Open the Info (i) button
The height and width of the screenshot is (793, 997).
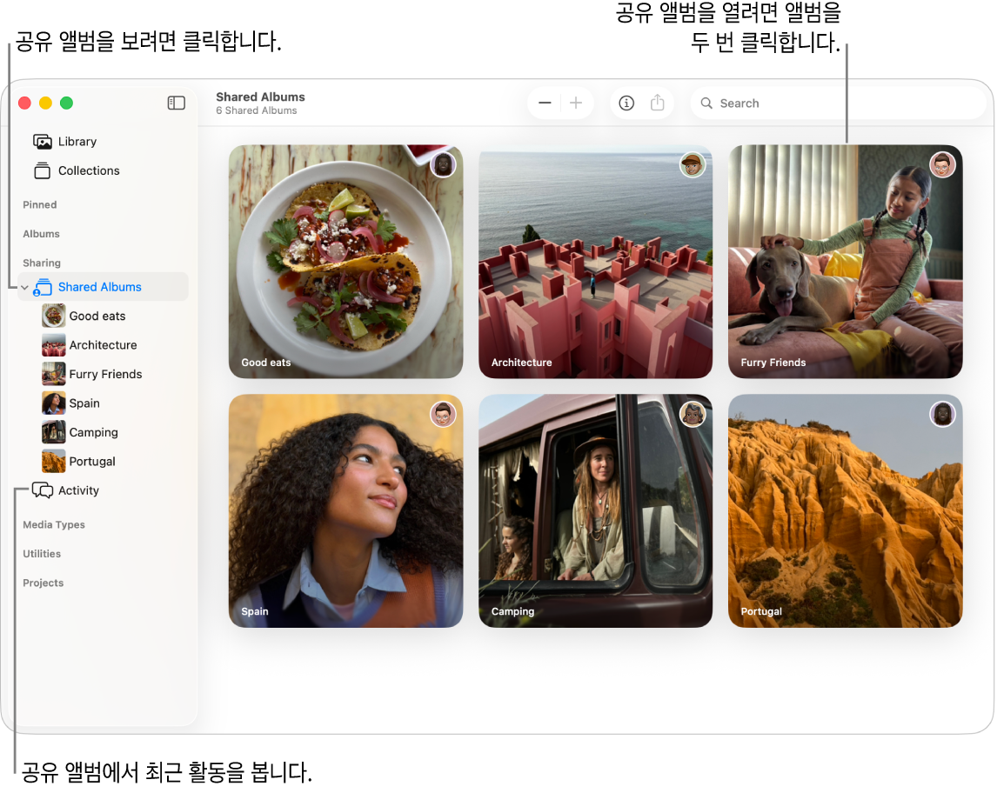click(626, 103)
